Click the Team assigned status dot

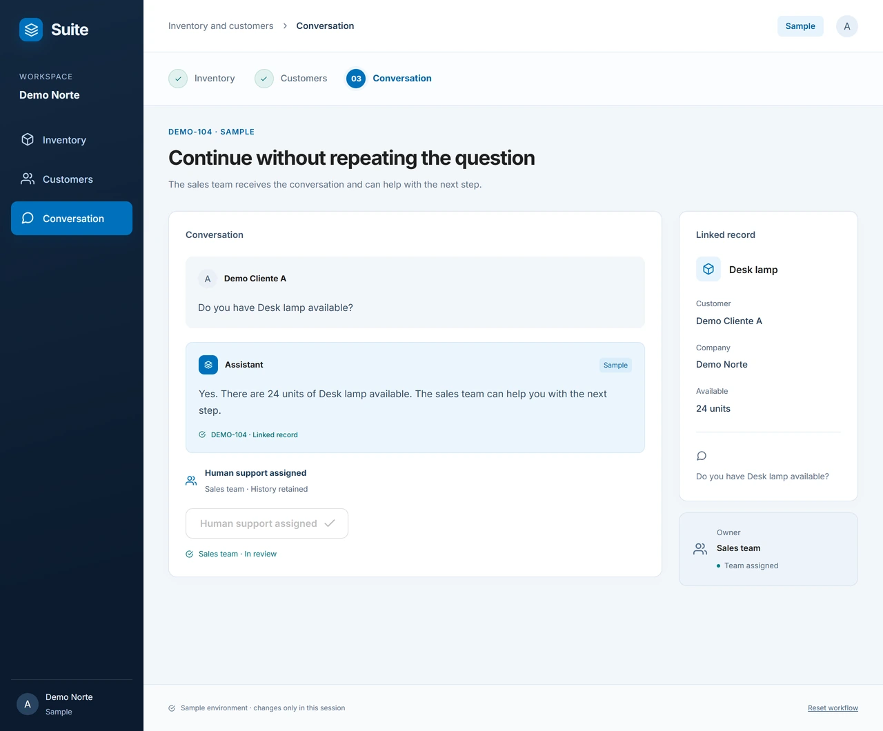718,566
